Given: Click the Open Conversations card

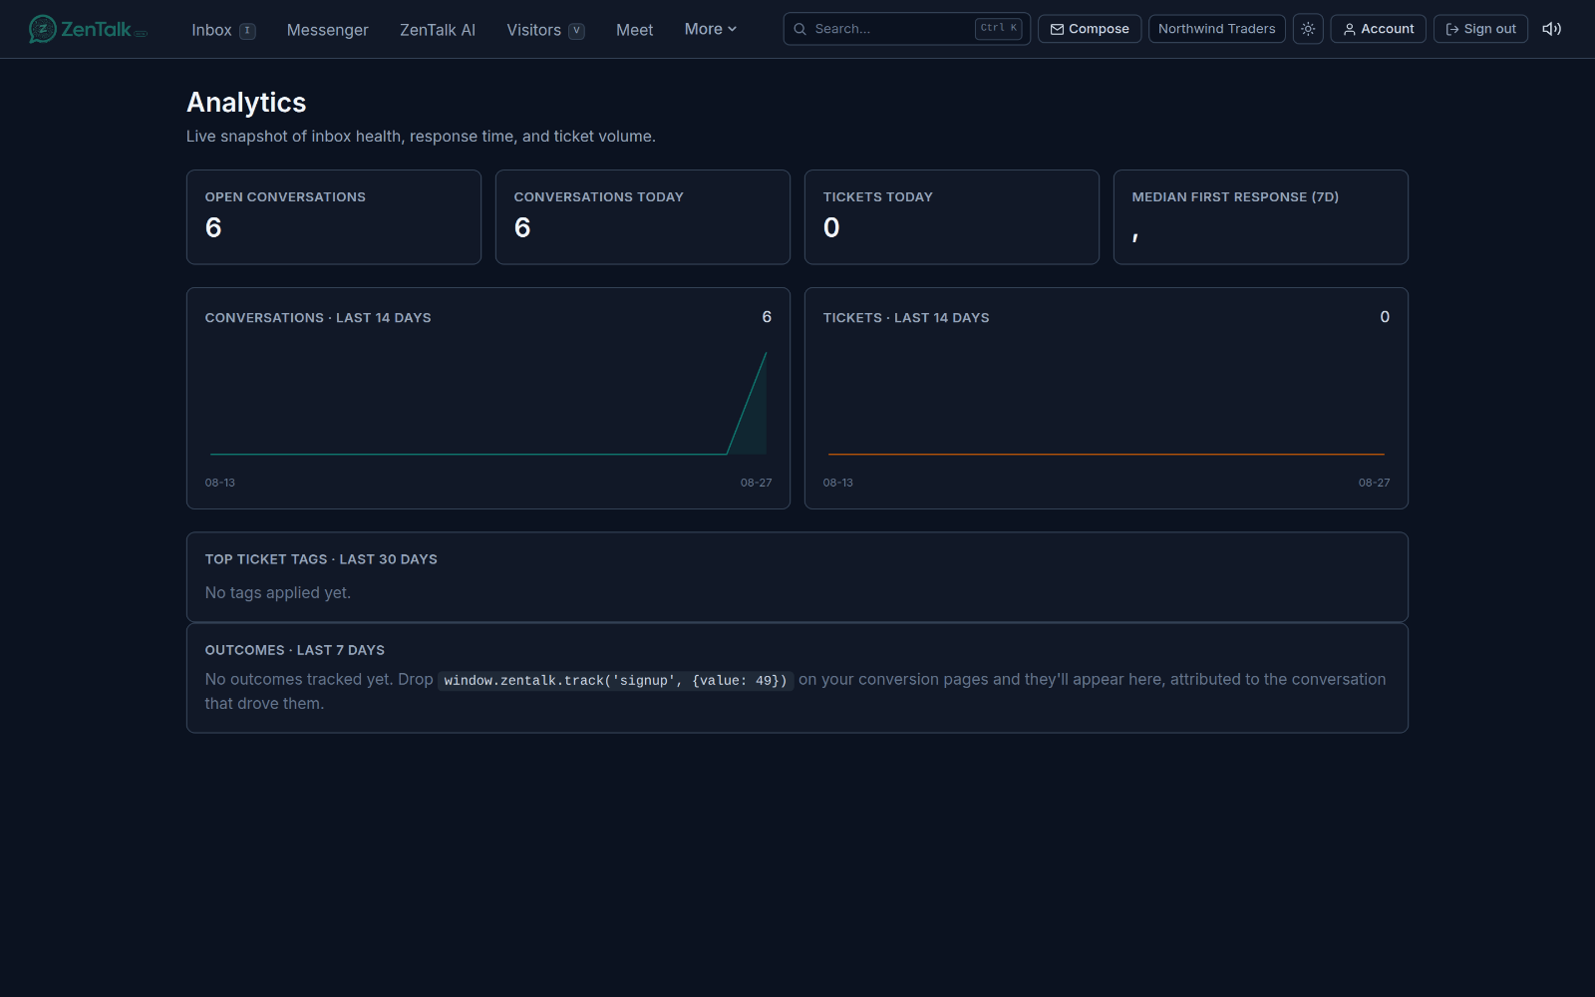Looking at the screenshot, I should [x=334, y=217].
